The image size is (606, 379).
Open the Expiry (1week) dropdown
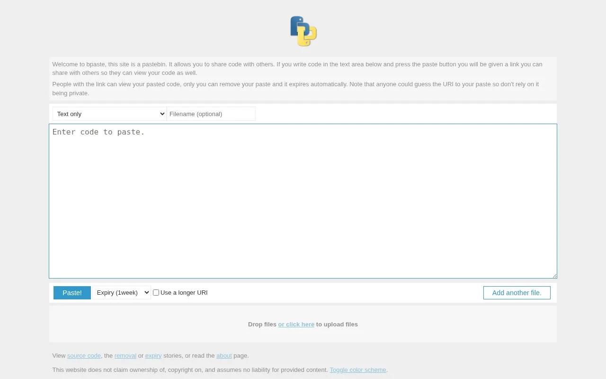pos(122,293)
